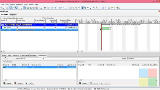The height and width of the screenshot is (90, 160).
Task: Click the Zoom In magnifier icon
Action: 94,8
